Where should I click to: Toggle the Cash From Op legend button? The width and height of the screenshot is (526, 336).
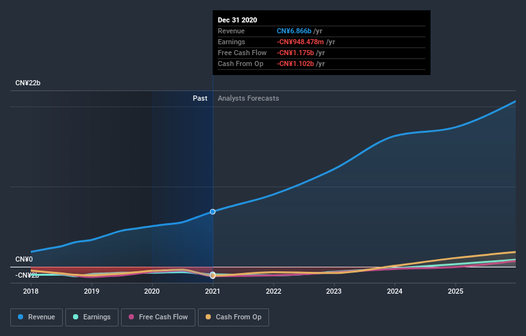coord(233,317)
